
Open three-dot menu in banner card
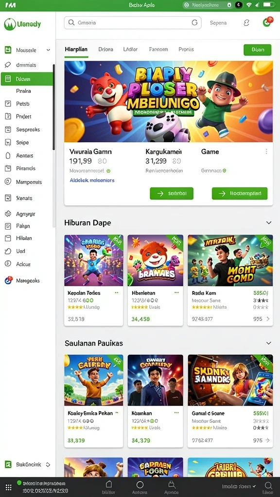click(266, 151)
